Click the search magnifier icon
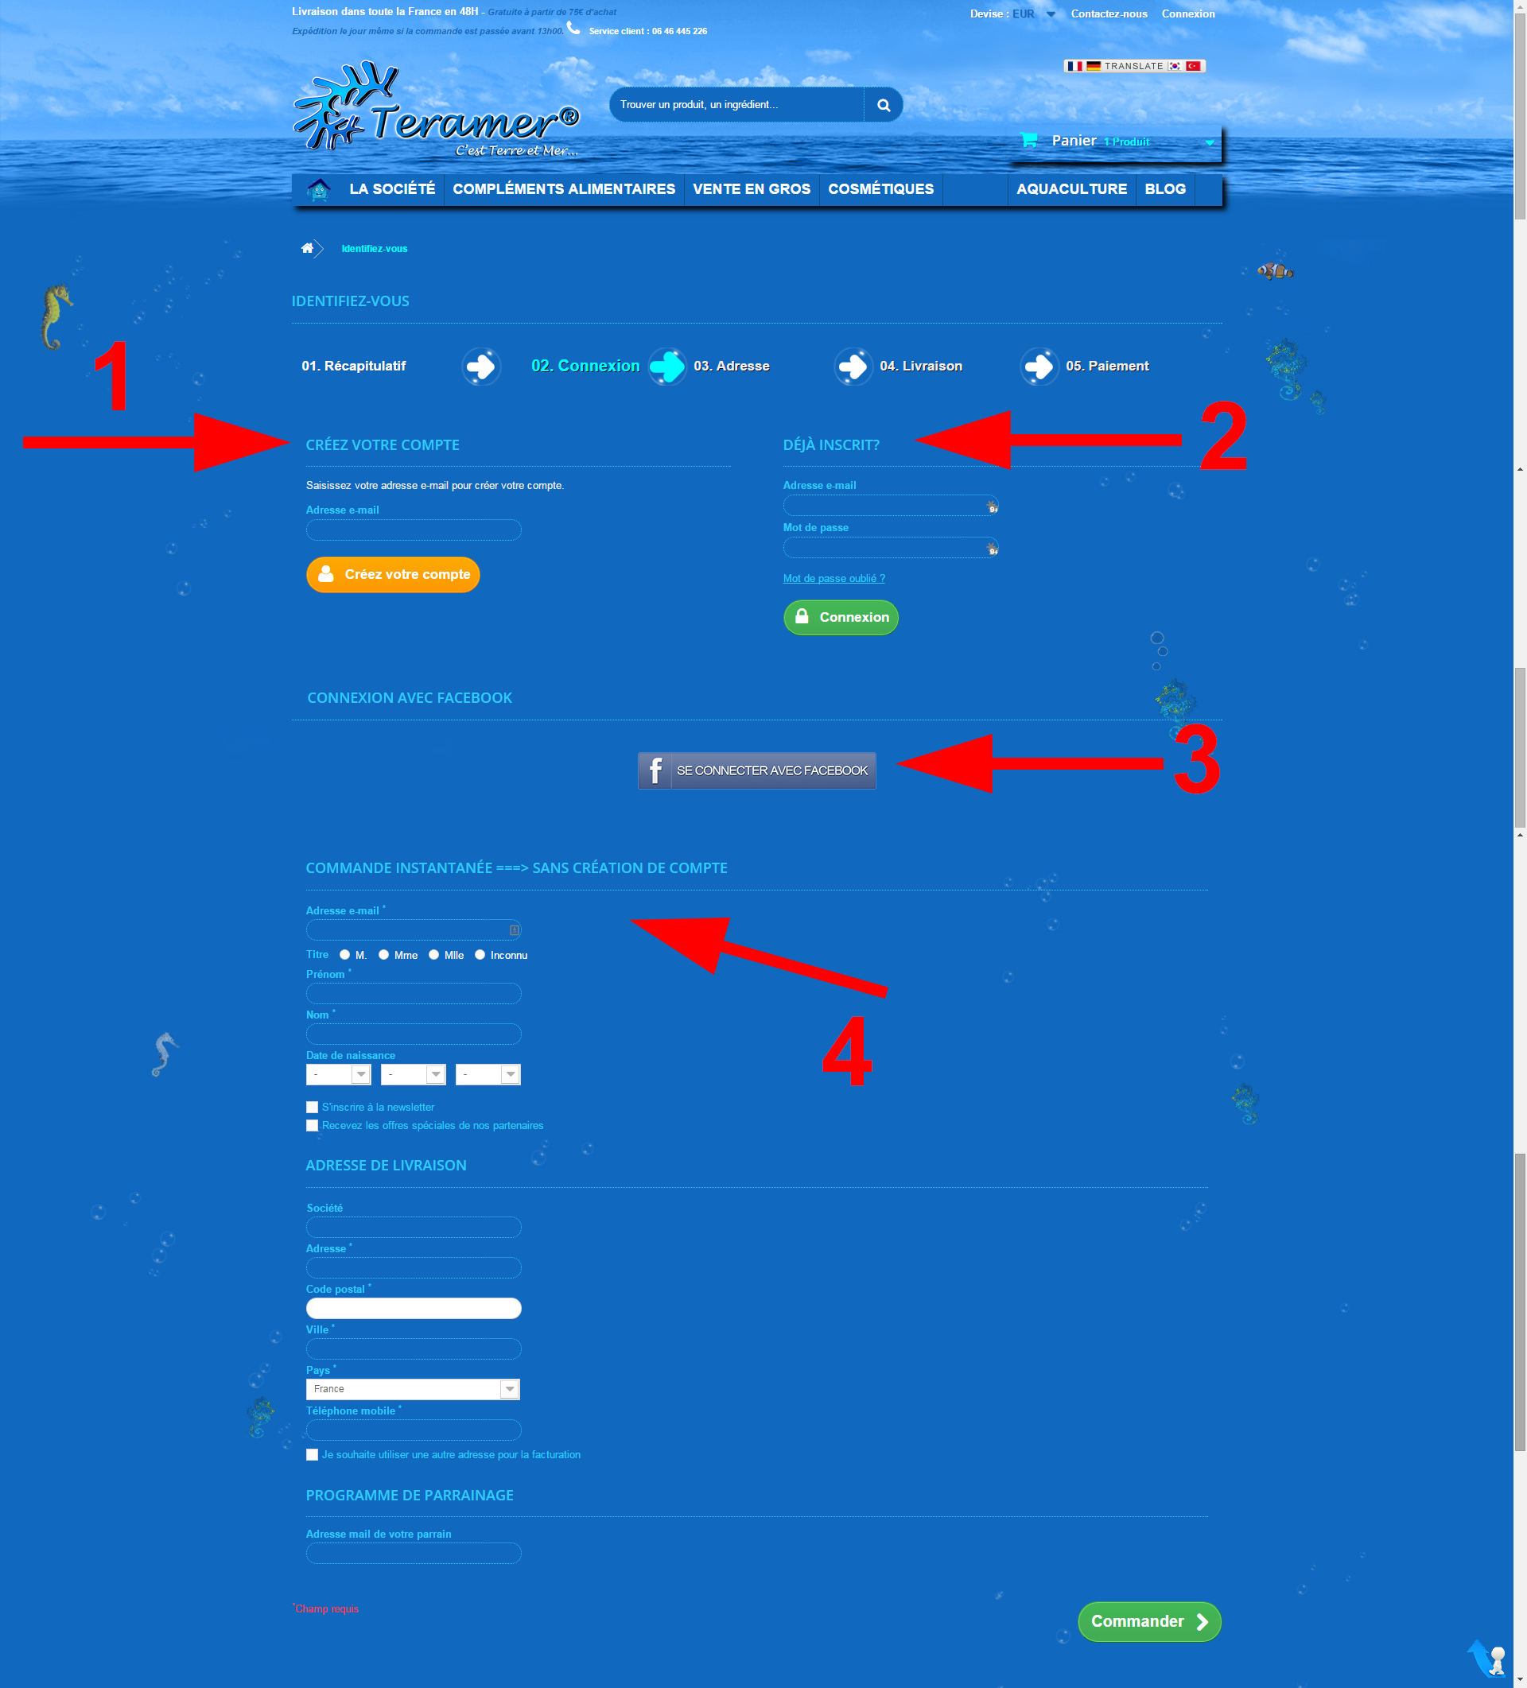Image resolution: width=1527 pixels, height=1688 pixels. [x=883, y=104]
